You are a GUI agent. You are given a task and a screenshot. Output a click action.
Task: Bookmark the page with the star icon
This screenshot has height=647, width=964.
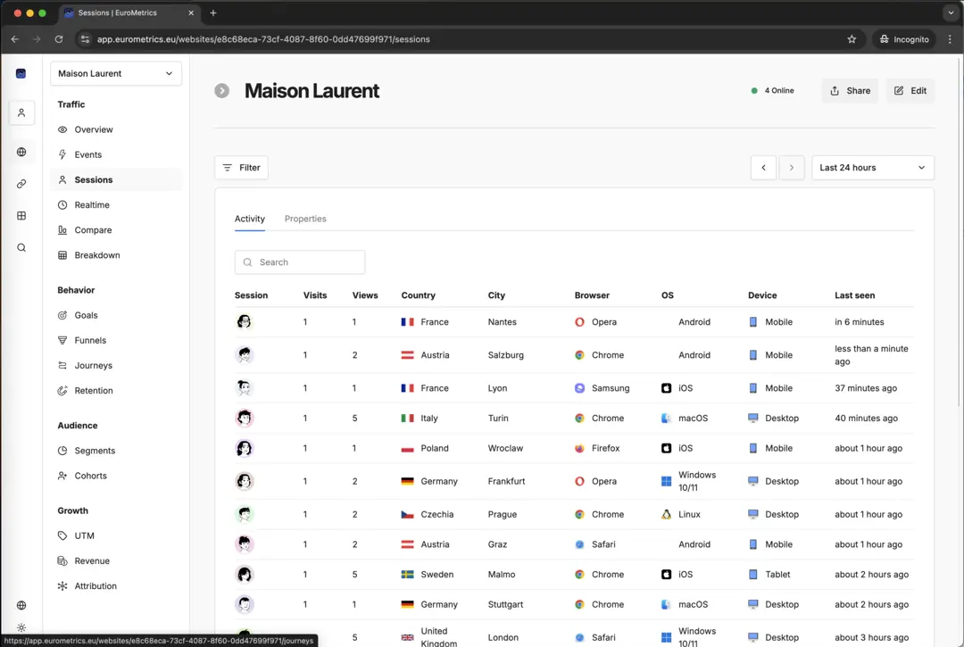[852, 39]
